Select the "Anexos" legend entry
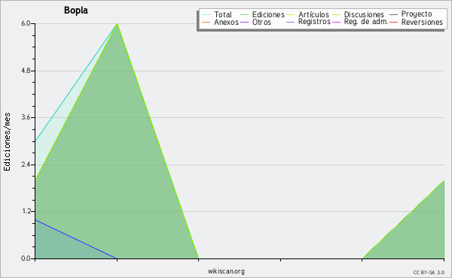This screenshot has height=278, width=452. point(226,22)
